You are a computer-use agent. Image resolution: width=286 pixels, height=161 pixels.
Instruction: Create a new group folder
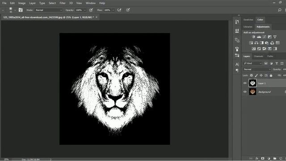(x=275, y=158)
